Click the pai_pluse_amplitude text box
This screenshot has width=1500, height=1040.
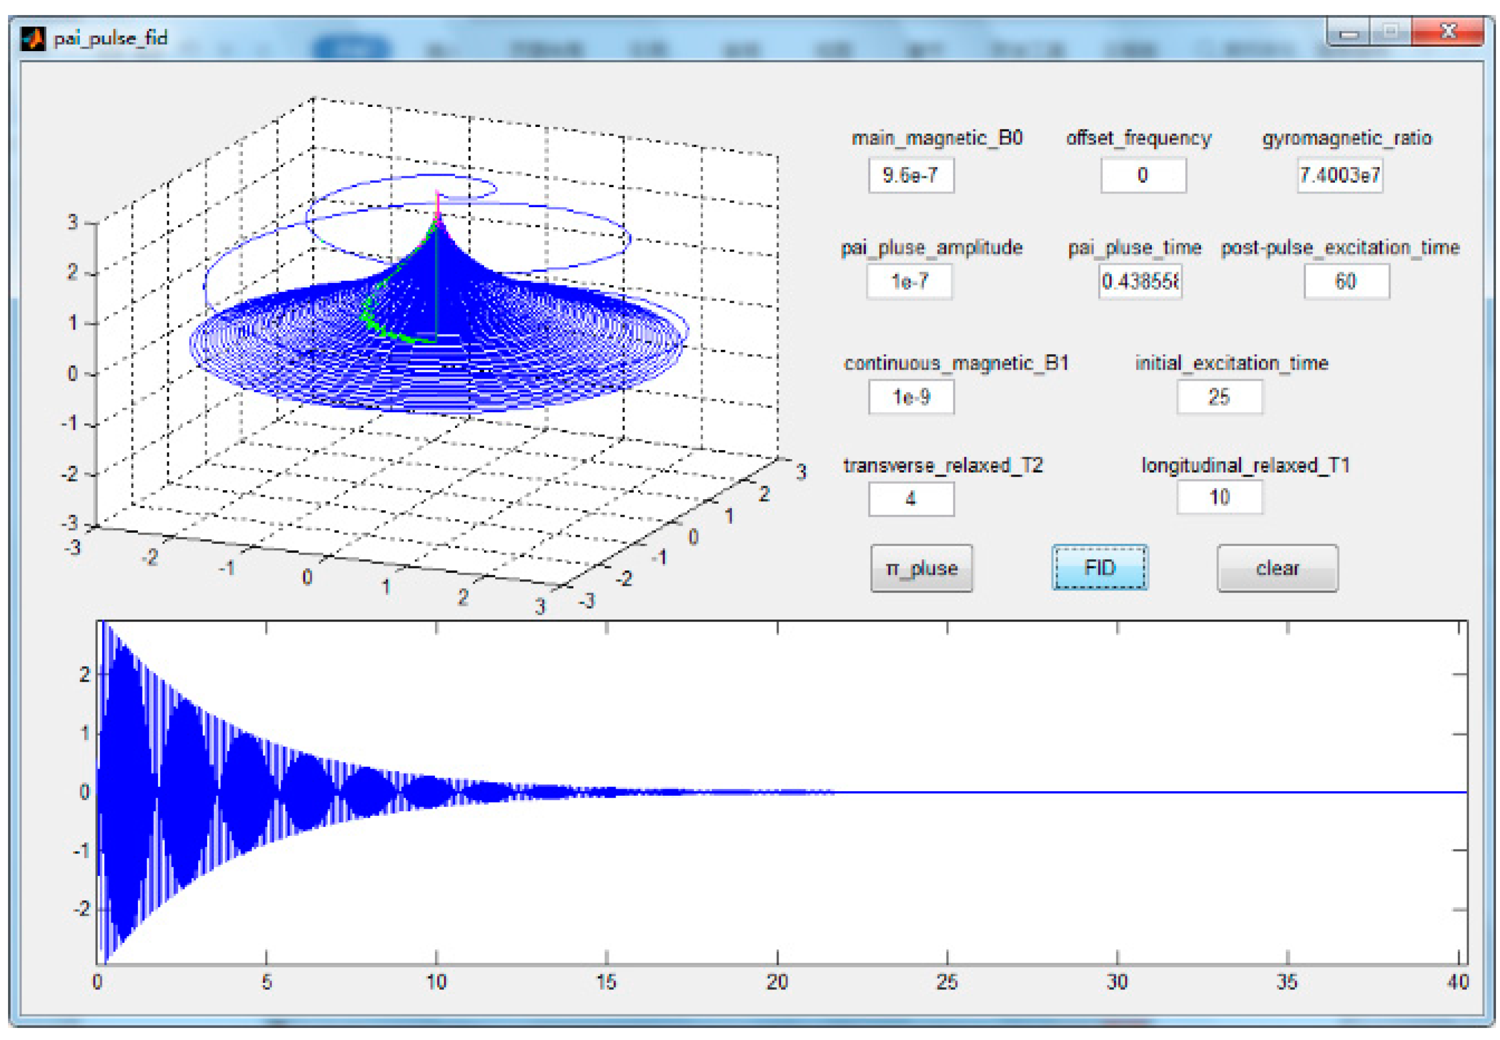[909, 281]
